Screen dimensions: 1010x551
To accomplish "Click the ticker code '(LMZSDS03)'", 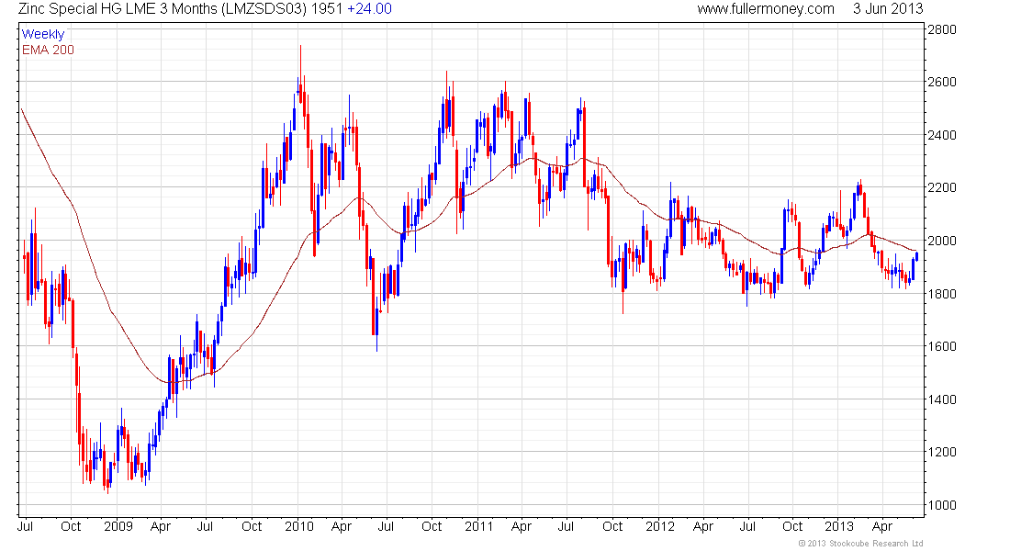I will coord(263,9).
